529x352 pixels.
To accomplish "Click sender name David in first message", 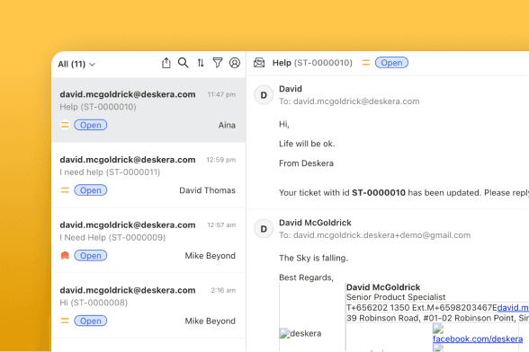I will [x=290, y=89].
